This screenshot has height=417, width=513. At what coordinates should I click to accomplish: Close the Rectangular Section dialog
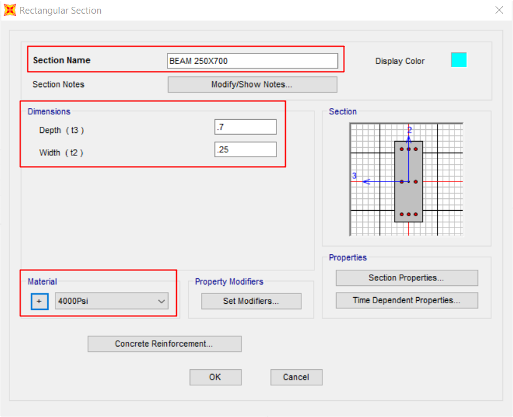tap(499, 10)
